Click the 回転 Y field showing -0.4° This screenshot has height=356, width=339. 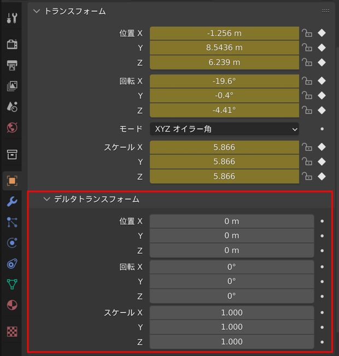224,96
